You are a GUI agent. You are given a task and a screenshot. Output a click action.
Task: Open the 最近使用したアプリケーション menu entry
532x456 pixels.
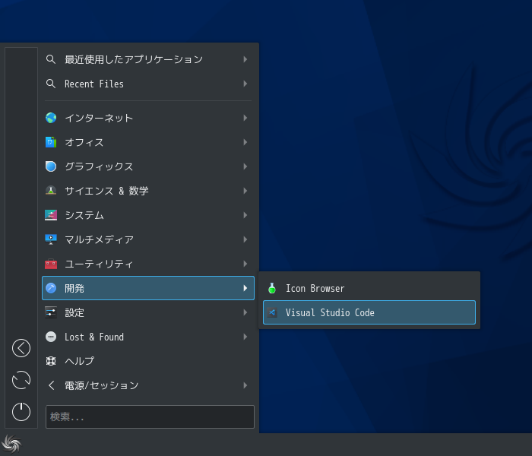(x=148, y=59)
